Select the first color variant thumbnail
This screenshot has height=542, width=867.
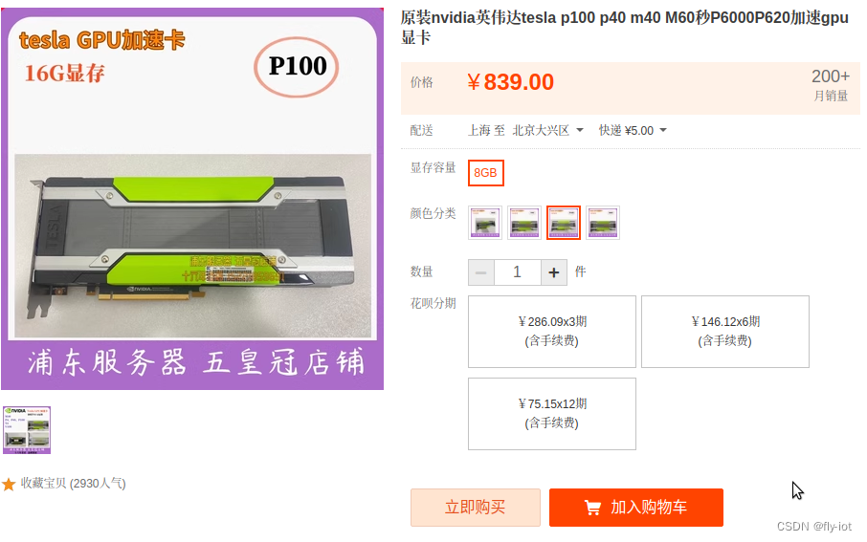(485, 223)
